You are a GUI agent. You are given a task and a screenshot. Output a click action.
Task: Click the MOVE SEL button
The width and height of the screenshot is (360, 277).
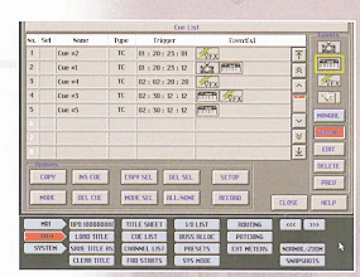pyautogui.click(x=139, y=198)
